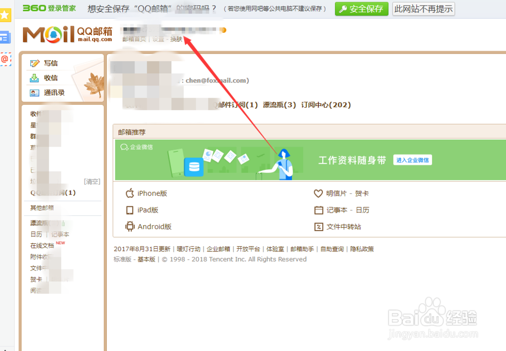Open the 文件中转站 link
The height and width of the screenshot is (351, 506).
[x=344, y=227]
